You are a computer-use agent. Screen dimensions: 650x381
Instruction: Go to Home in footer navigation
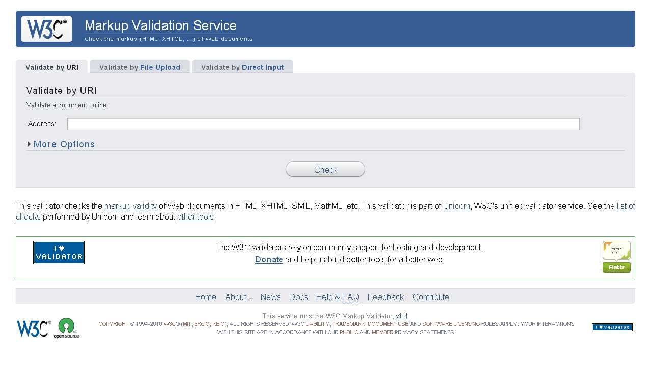pos(206,297)
